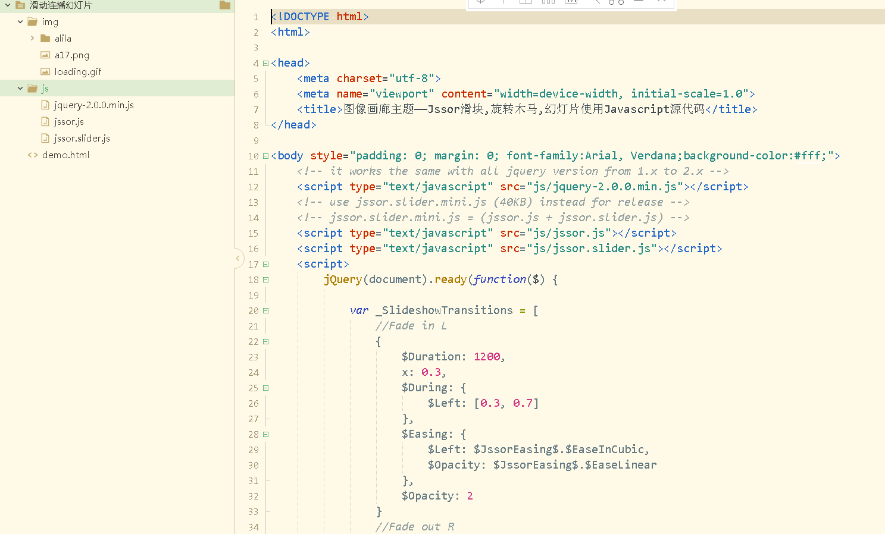
Task: Collapse the sidebar with the arrow handle
Action: pos(237,258)
